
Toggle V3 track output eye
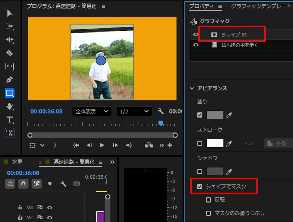[50, 207]
